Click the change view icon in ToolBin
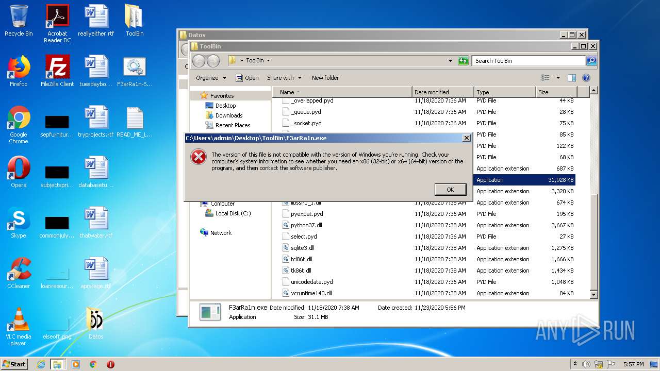The height and width of the screenshot is (371, 660). pyautogui.click(x=546, y=78)
